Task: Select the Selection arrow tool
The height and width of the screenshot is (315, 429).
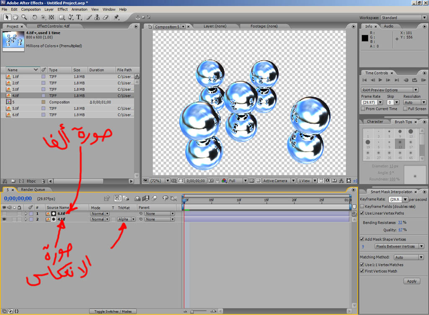Action: pos(7,17)
